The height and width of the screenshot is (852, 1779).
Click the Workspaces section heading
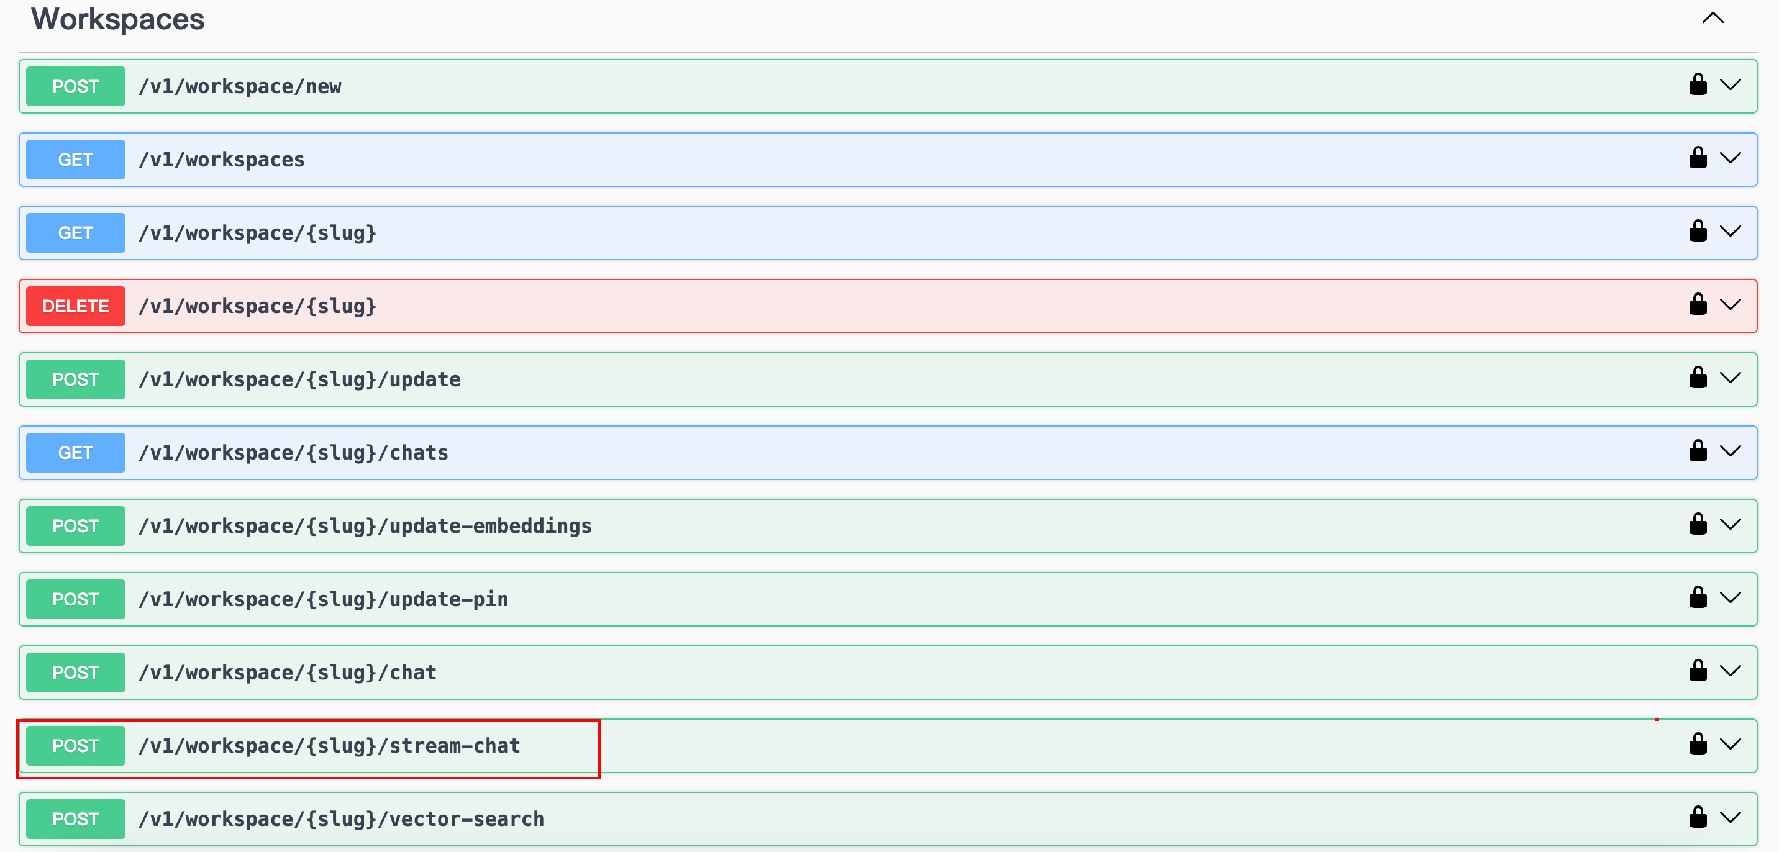pos(117,19)
